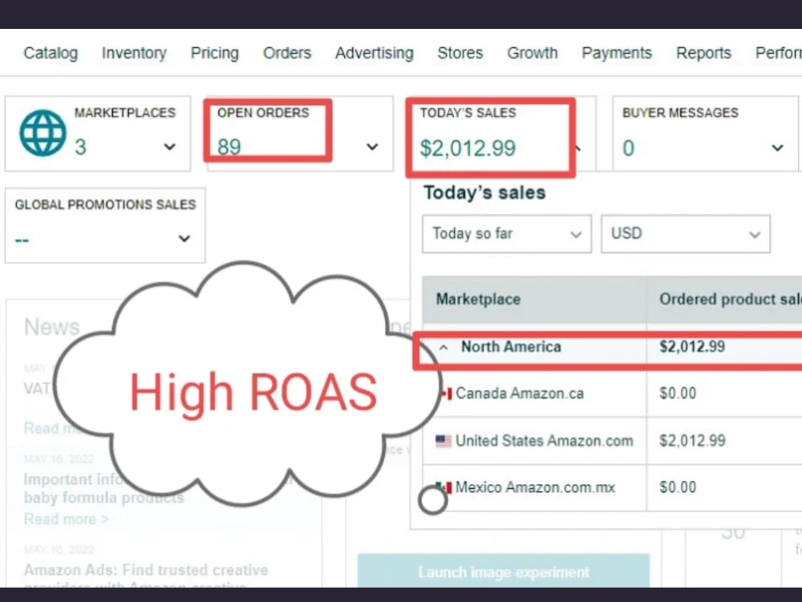Screen dimensions: 802x602
Task: Open the Catalog menu
Action: (x=51, y=53)
